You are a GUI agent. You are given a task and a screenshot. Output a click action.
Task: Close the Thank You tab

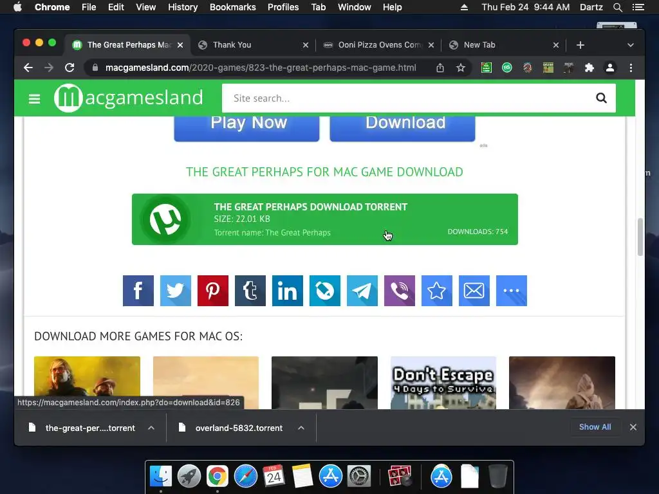[x=306, y=45]
